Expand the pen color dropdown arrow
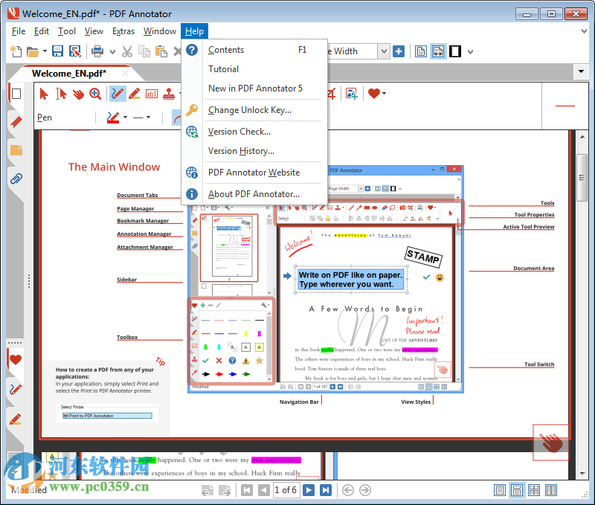Viewport: 595px width, 505px height. click(x=126, y=118)
